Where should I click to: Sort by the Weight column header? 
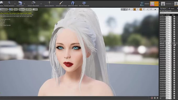168,15
